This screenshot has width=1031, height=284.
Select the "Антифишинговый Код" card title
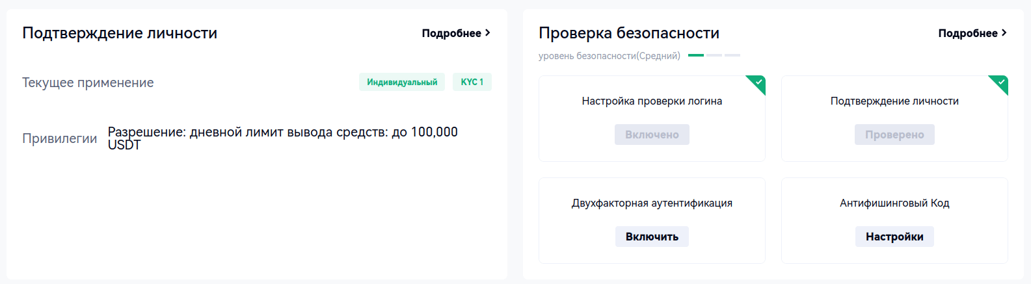click(894, 203)
